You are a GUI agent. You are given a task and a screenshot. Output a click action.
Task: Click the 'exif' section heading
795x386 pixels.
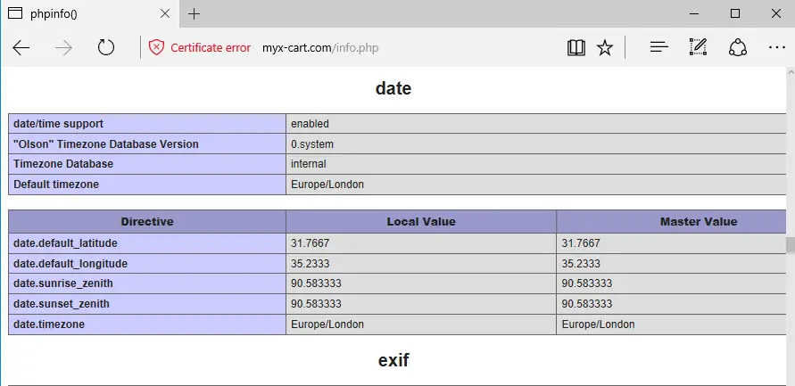point(393,360)
